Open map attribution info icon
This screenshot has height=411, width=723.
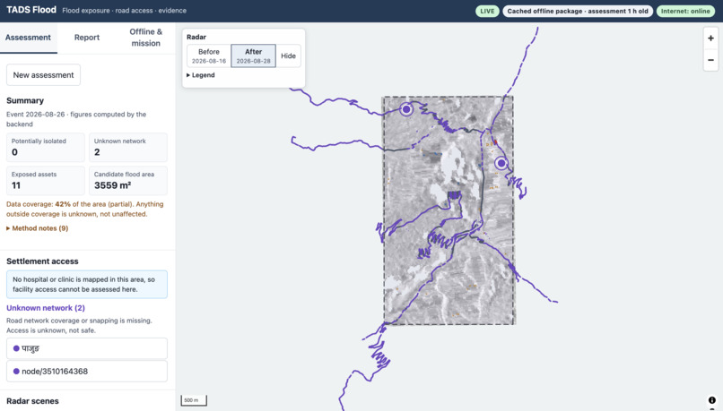712,400
